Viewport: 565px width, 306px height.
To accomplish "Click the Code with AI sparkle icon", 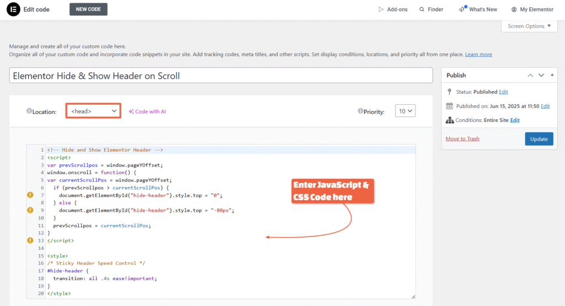I will [131, 111].
